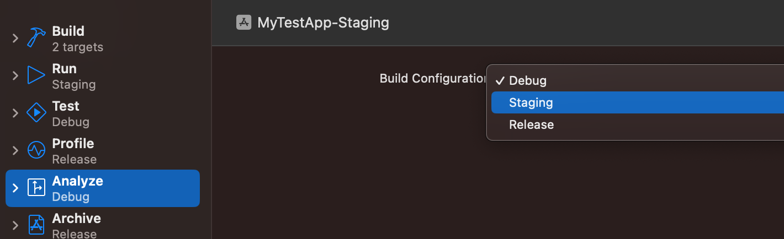Click the Archive icon in sidebar

(36, 225)
